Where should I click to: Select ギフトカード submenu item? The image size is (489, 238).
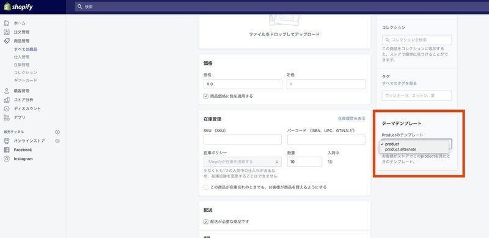(26, 80)
